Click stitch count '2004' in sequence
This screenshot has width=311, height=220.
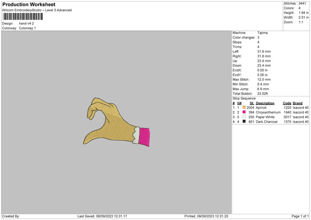pos(250,107)
